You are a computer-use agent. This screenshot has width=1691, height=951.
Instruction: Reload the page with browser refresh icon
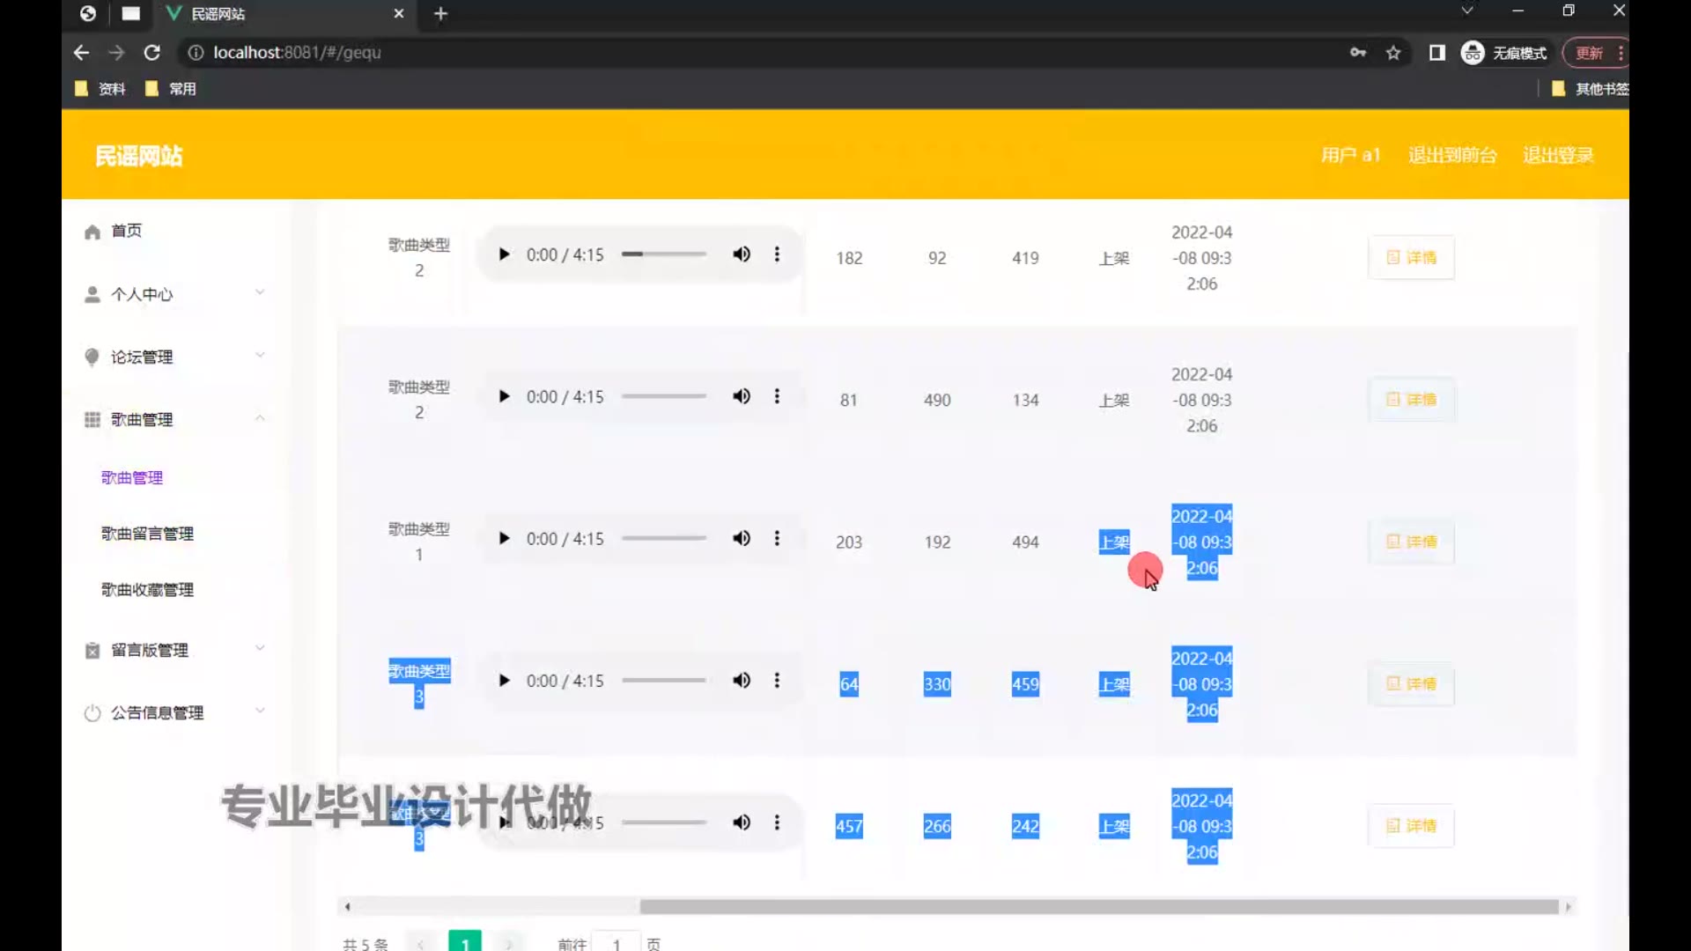[x=151, y=53]
